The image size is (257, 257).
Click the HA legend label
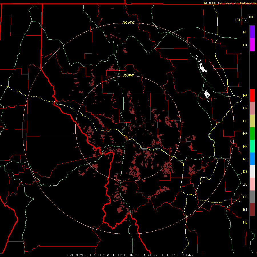coord(245,96)
